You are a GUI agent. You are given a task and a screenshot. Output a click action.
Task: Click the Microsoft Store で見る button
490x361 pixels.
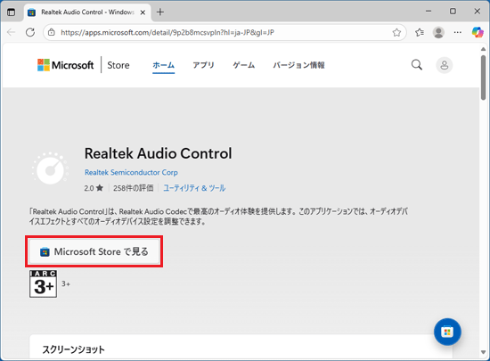click(94, 251)
